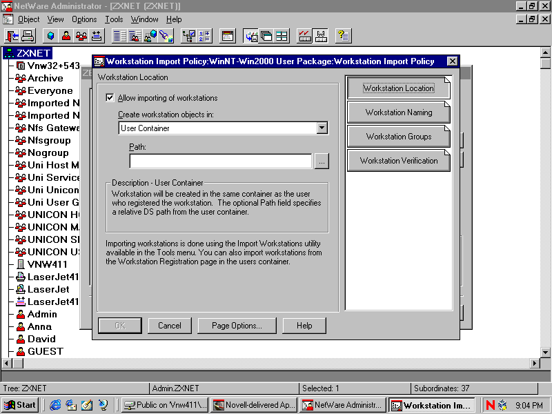
Task: Launch Internet Explorer from the quick launch bar
Action: [55, 405]
